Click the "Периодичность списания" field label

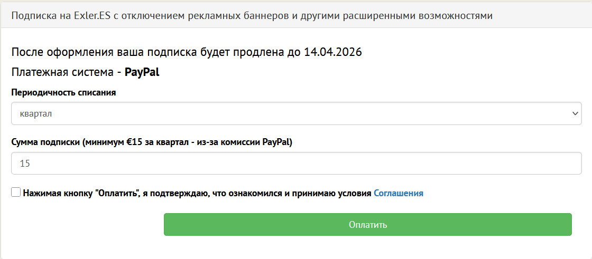click(63, 92)
